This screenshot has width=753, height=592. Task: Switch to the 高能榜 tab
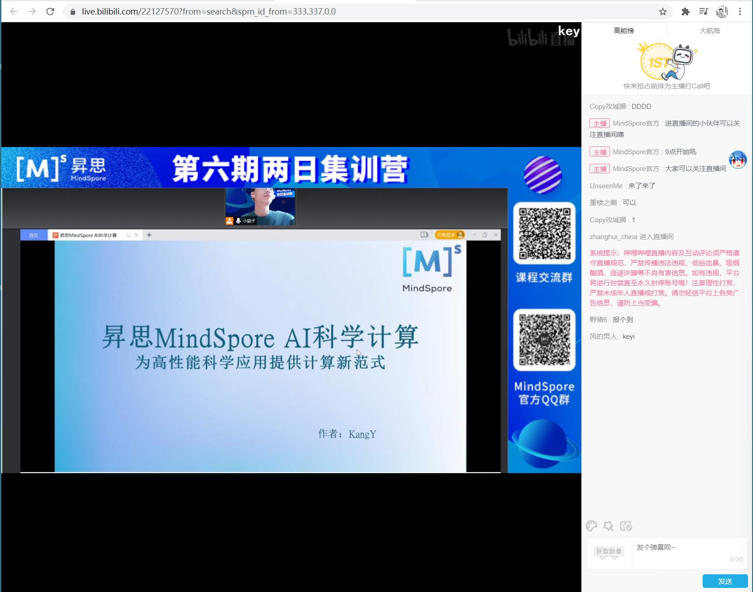point(624,31)
